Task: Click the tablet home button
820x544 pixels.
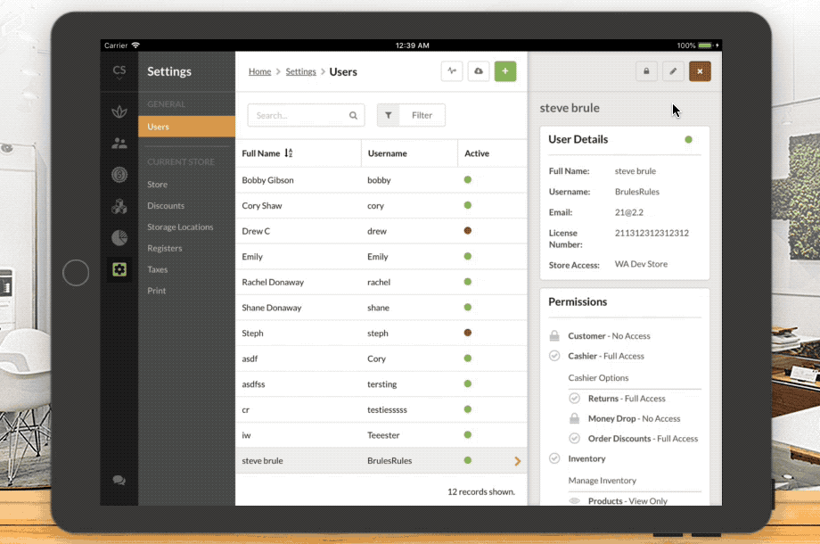Action: coord(76,273)
